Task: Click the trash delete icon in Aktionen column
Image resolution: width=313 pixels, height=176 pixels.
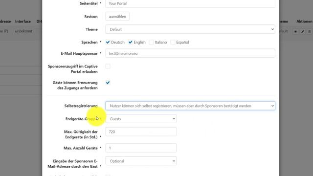Action: pyautogui.click(x=310, y=31)
